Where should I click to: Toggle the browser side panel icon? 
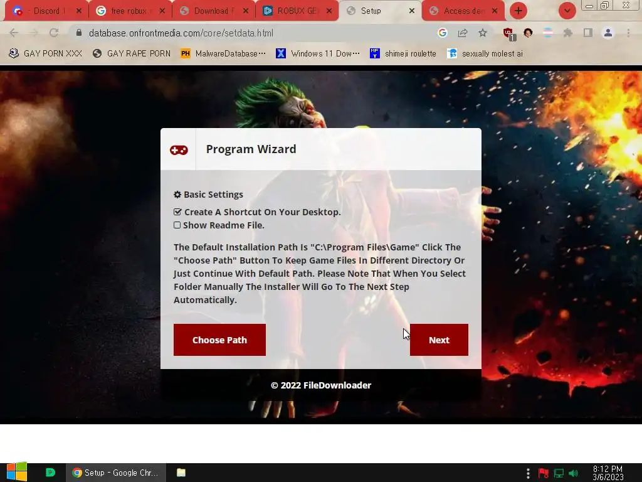point(588,33)
